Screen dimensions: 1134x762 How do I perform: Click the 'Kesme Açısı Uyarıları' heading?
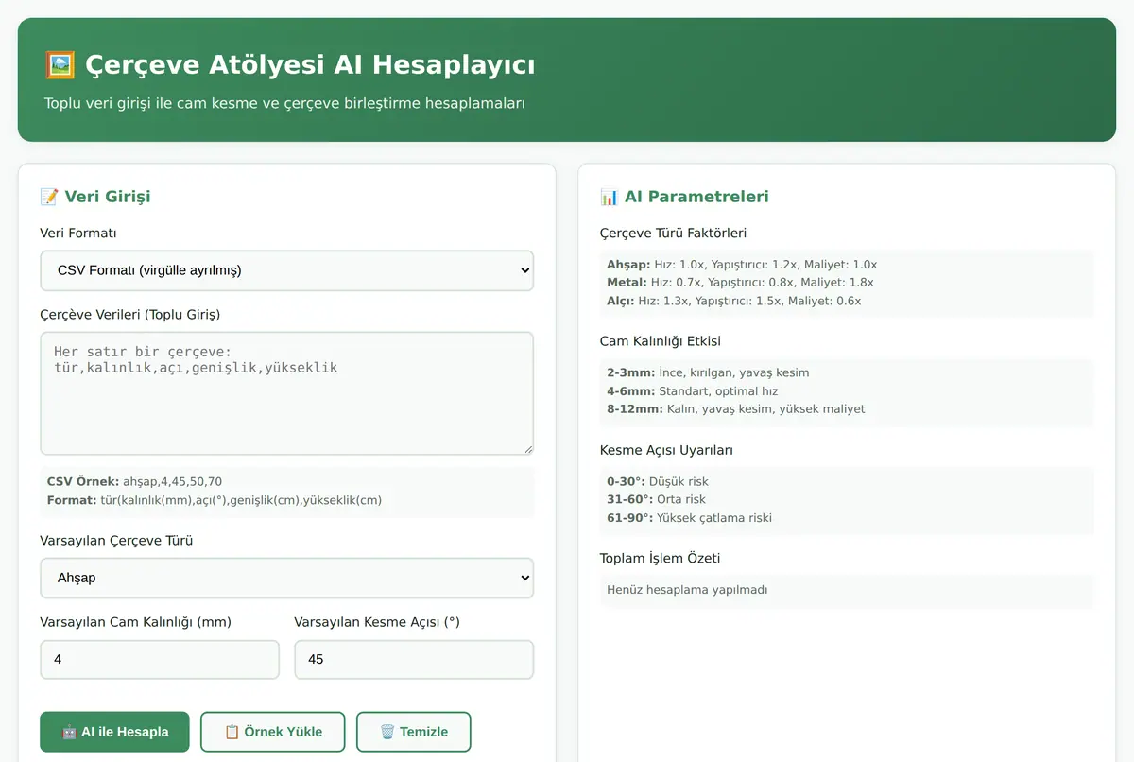[666, 450]
